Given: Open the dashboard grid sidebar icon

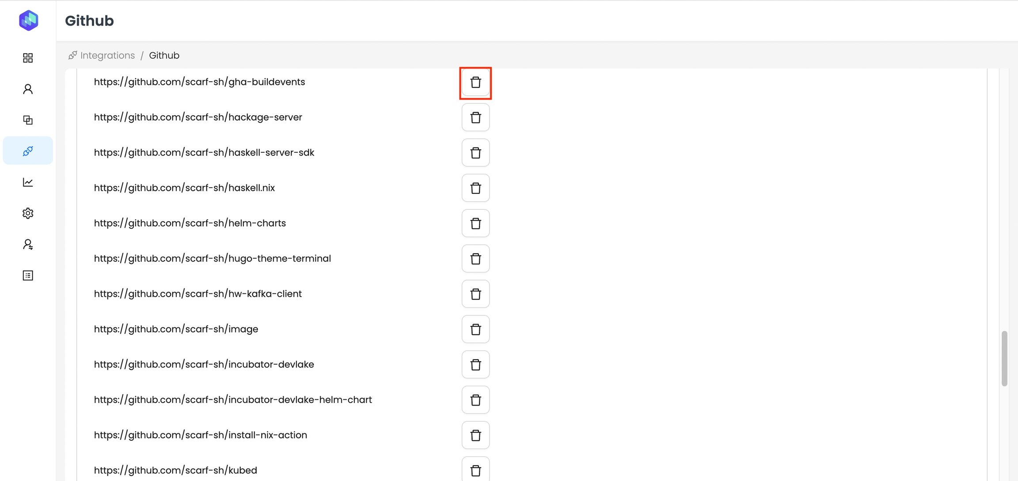Looking at the screenshot, I should coord(28,58).
